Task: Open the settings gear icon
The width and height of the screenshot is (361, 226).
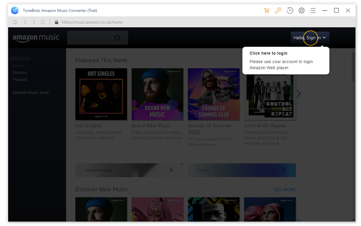Action: coord(302,10)
